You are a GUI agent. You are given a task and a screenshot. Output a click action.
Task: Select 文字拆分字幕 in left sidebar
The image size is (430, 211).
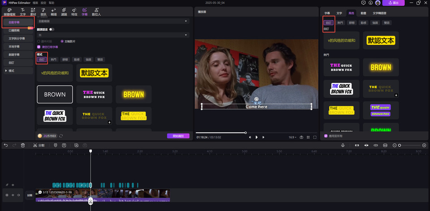(18, 39)
